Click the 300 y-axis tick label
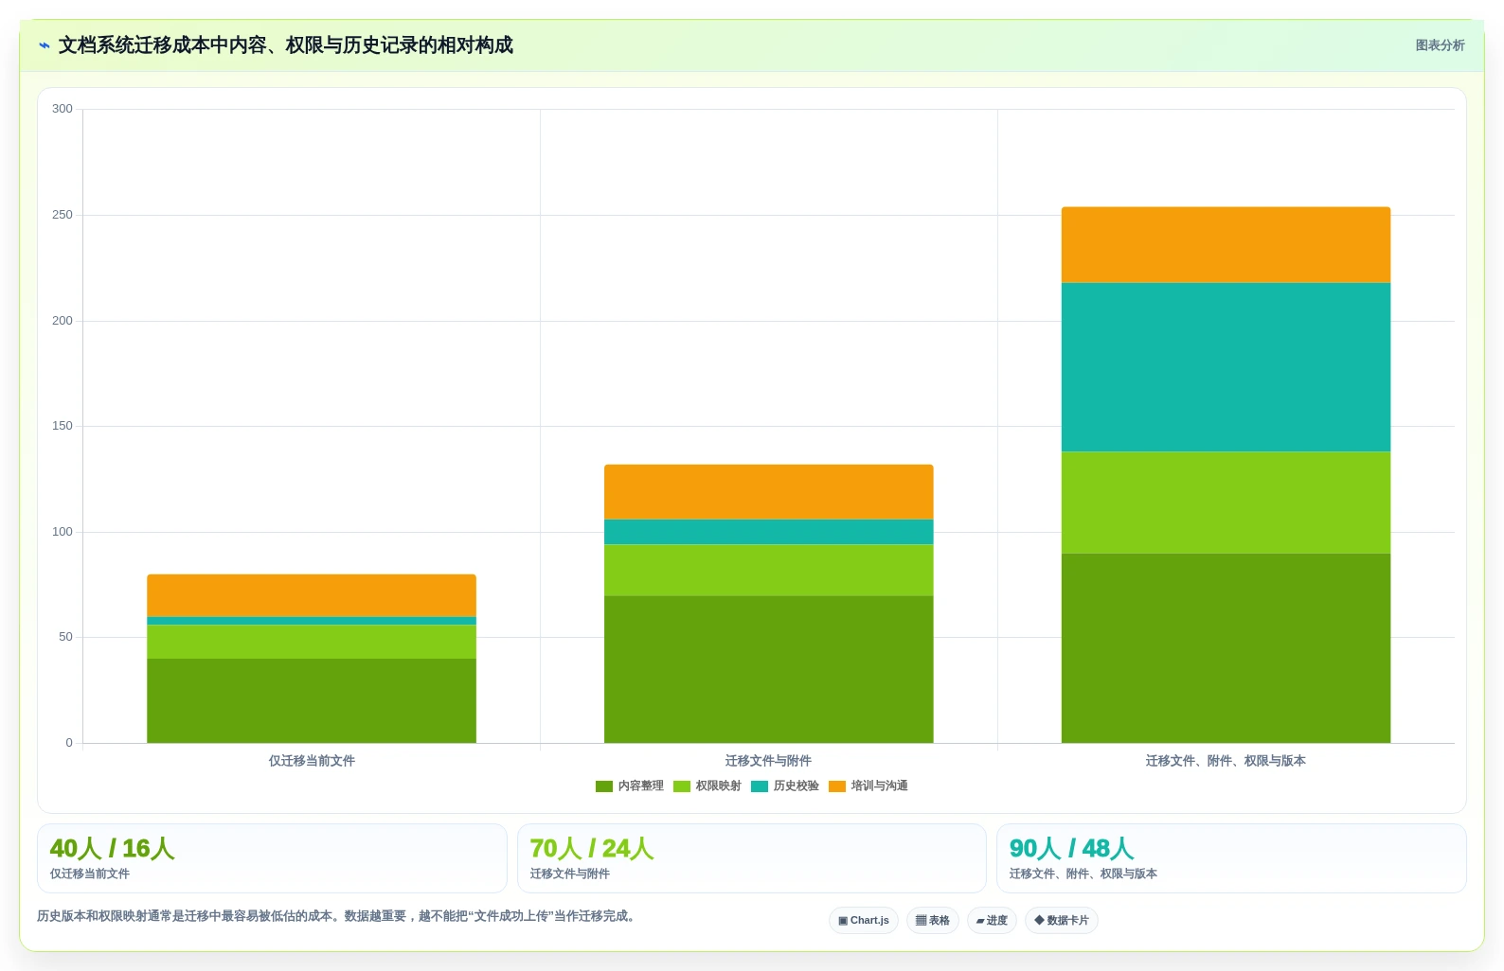The width and height of the screenshot is (1504, 971). [63, 109]
